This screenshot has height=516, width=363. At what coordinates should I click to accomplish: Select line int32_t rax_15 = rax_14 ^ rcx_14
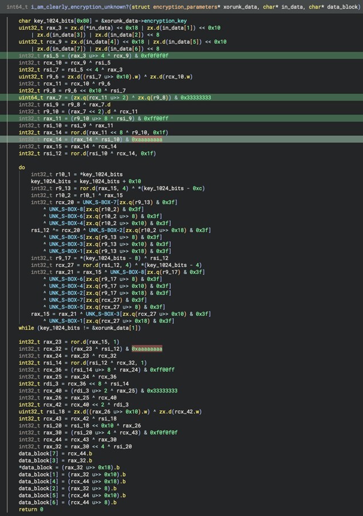[x=67, y=146]
